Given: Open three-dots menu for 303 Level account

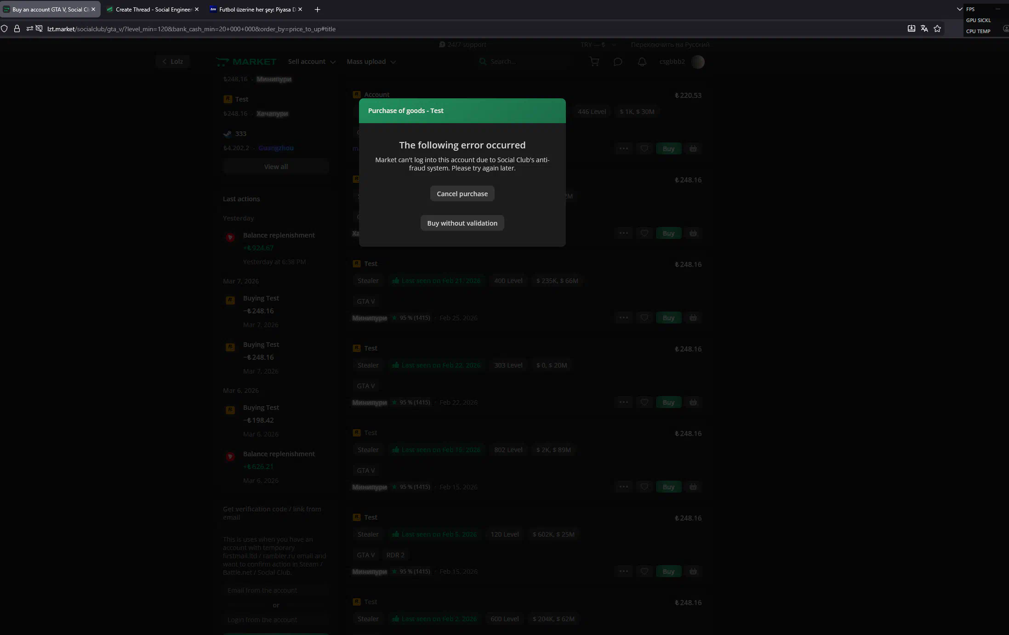Looking at the screenshot, I should pos(623,402).
